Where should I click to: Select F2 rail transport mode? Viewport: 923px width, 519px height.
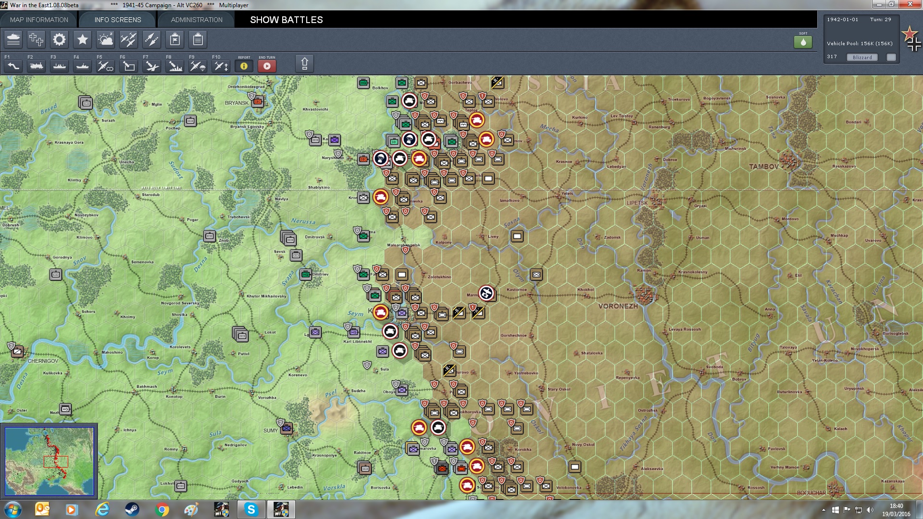point(36,66)
